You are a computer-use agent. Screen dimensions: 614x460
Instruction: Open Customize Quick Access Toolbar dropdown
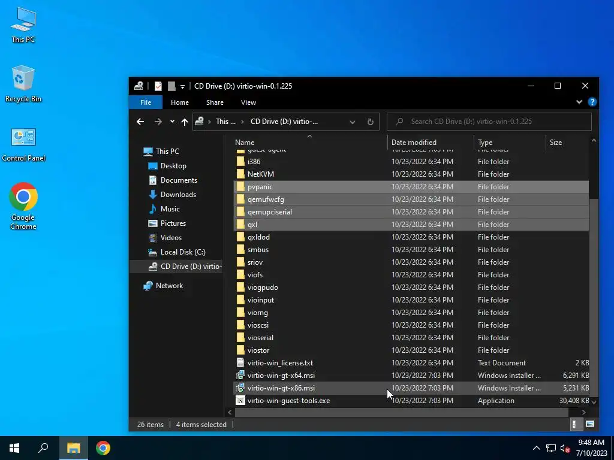[182, 86]
